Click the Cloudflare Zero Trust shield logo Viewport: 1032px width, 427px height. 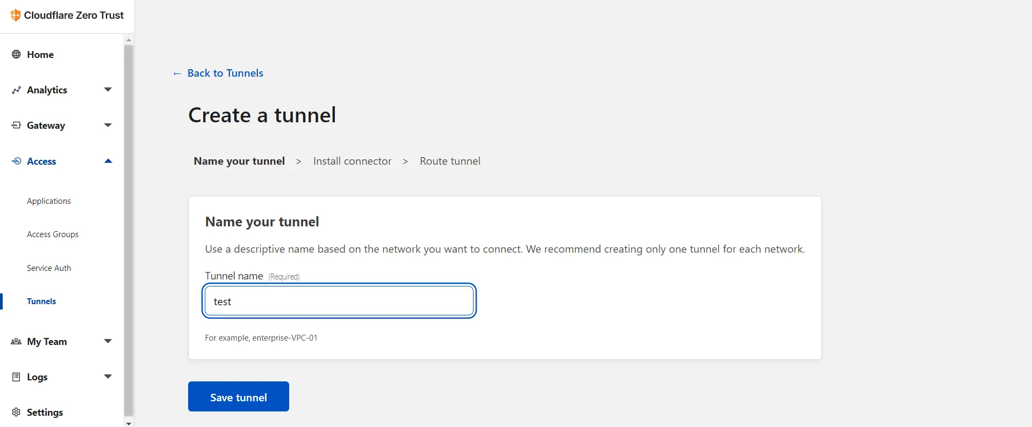tap(16, 15)
